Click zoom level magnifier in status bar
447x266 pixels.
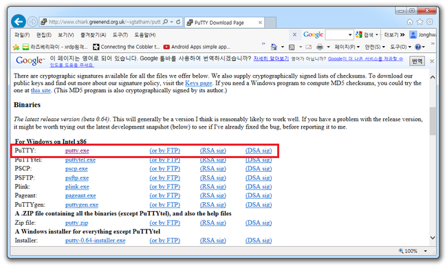tap(401, 251)
